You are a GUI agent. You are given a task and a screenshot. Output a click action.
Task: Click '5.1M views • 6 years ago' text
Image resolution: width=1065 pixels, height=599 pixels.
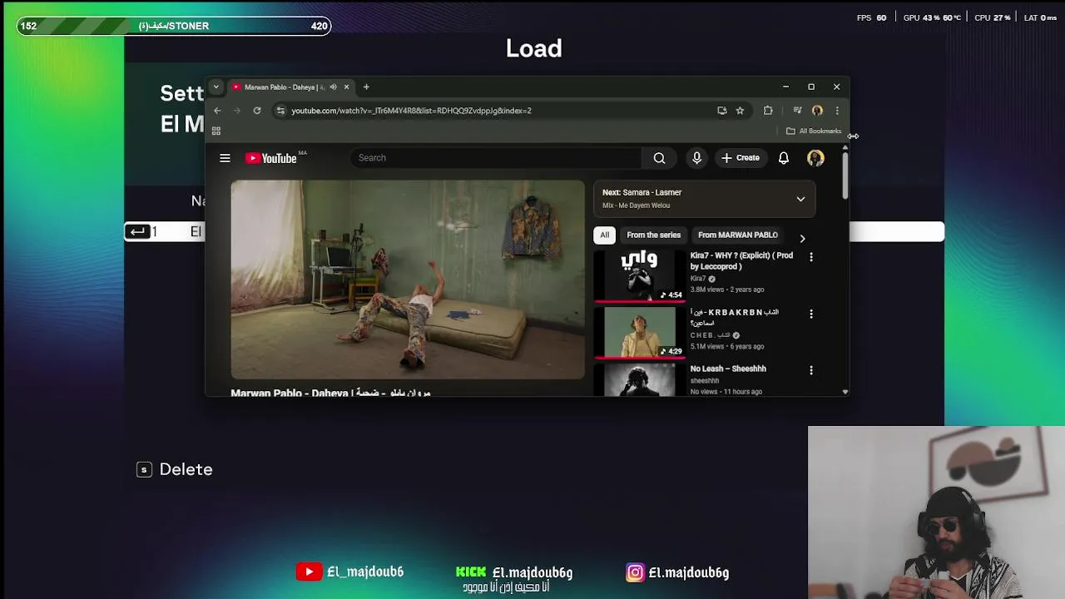[727, 346]
